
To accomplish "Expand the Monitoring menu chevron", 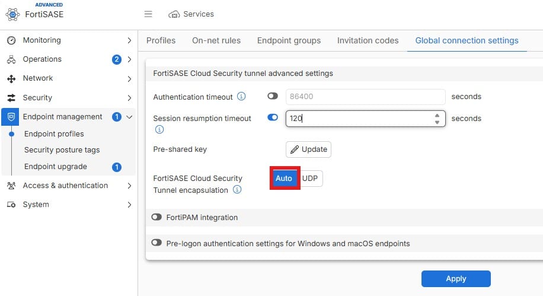I will coord(129,40).
